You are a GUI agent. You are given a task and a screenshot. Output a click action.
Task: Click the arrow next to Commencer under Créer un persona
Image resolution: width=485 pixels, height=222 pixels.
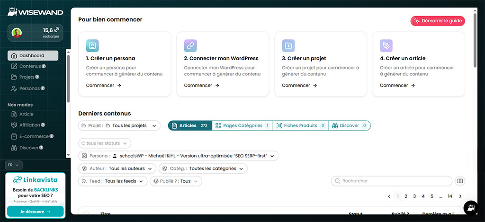[x=119, y=86]
